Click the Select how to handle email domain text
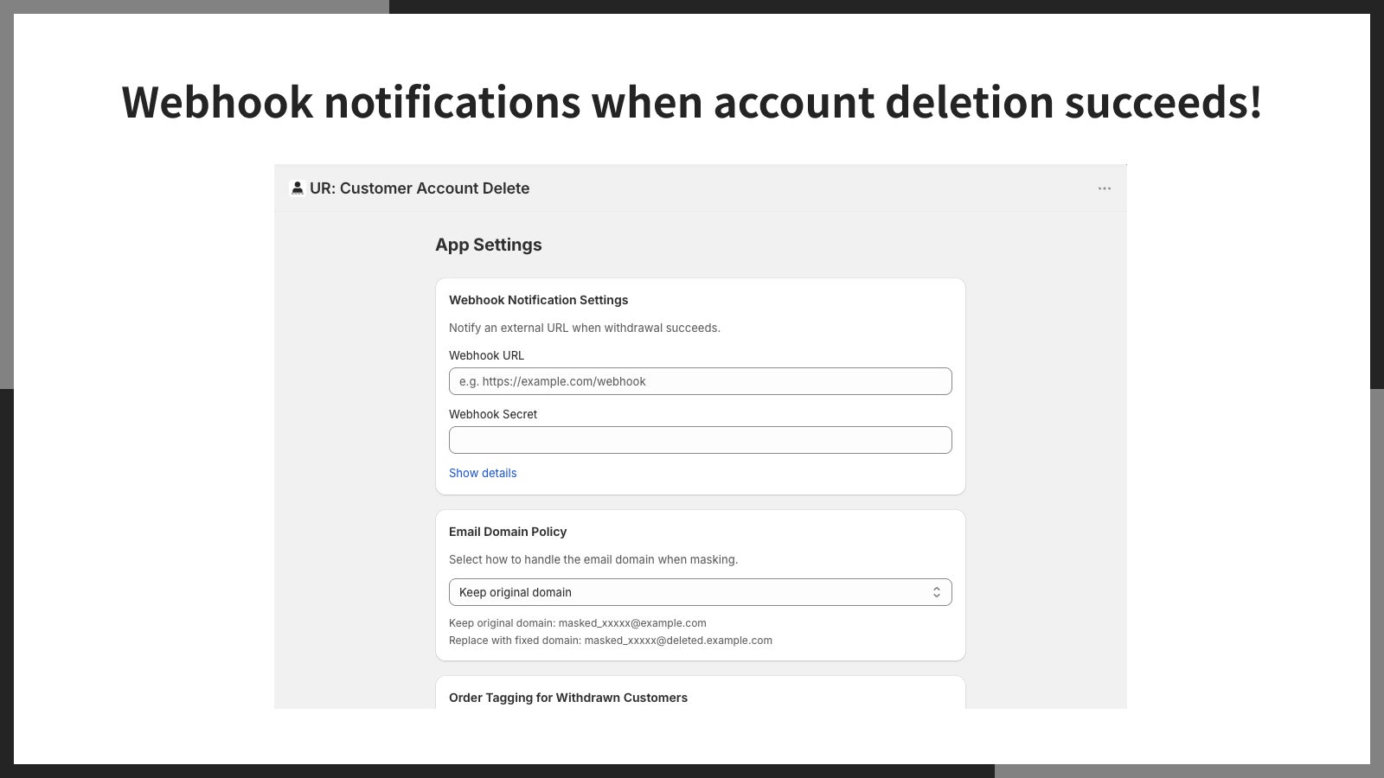The height and width of the screenshot is (778, 1384). coord(593,559)
